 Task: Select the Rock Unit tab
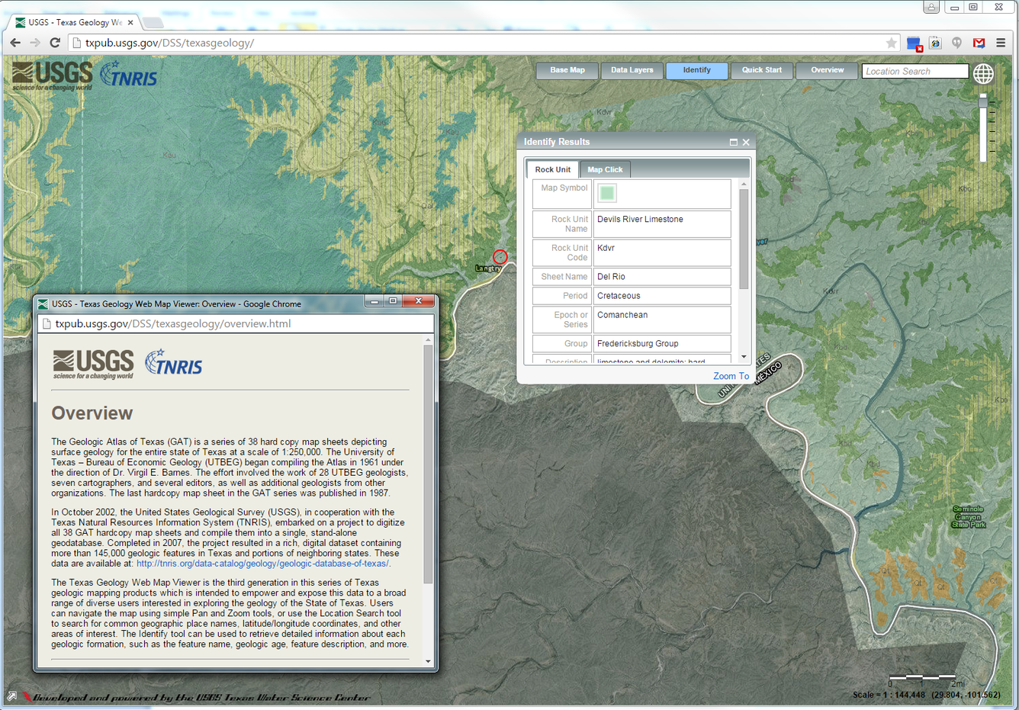552,169
